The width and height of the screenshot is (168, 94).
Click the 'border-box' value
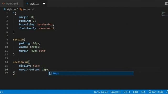(45, 25)
